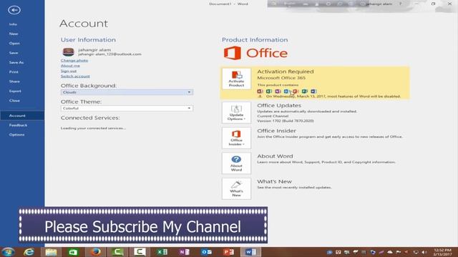Choose Save As in the sidebar
This screenshot has width=458, height=257.
16,62
